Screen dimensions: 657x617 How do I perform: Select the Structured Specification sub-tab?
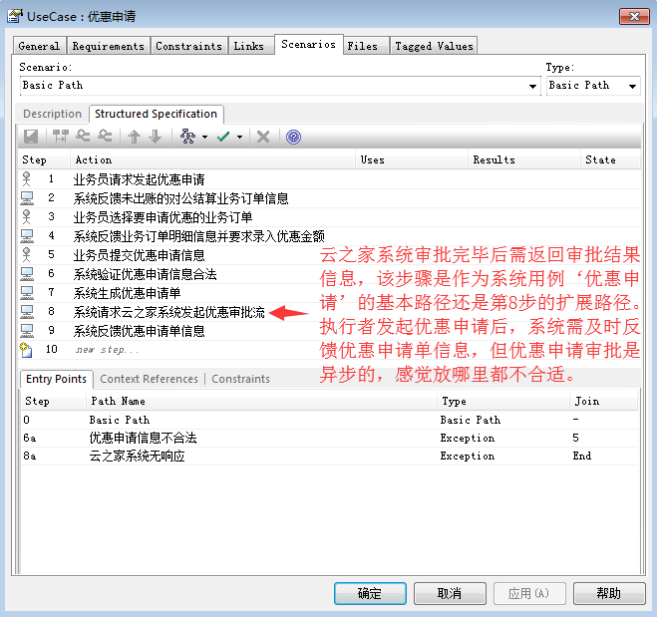pyautogui.click(x=156, y=114)
